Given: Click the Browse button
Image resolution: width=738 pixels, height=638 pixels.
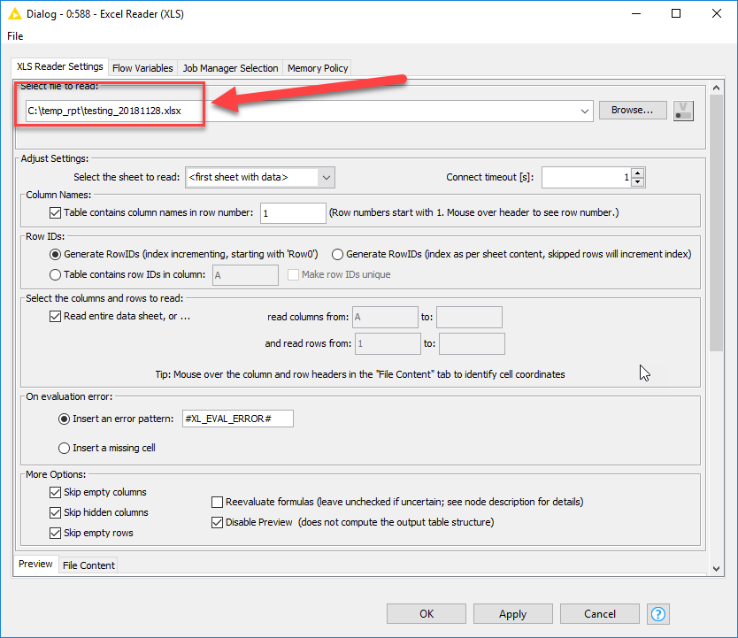Looking at the screenshot, I should (x=632, y=110).
